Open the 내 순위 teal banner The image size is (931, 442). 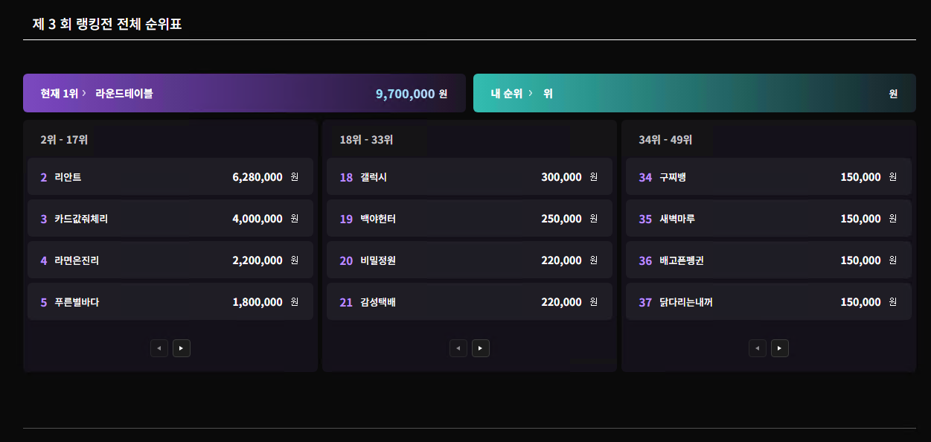(x=694, y=93)
